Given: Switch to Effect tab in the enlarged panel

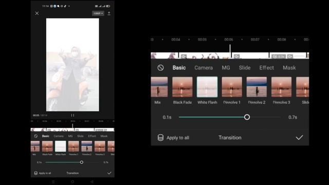Looking at the screenshot, I should [x=266, y=68].
